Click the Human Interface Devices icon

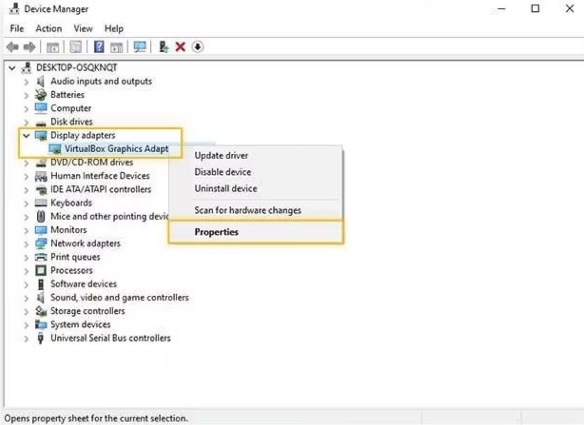[41, 176]
